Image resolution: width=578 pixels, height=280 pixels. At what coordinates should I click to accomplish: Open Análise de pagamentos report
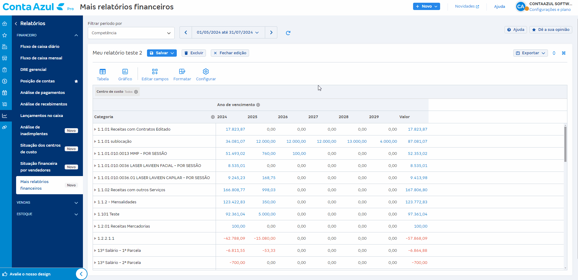coord(43,93)
